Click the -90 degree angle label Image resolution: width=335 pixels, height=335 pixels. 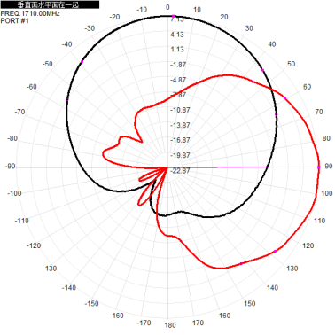tap(10, 166)
